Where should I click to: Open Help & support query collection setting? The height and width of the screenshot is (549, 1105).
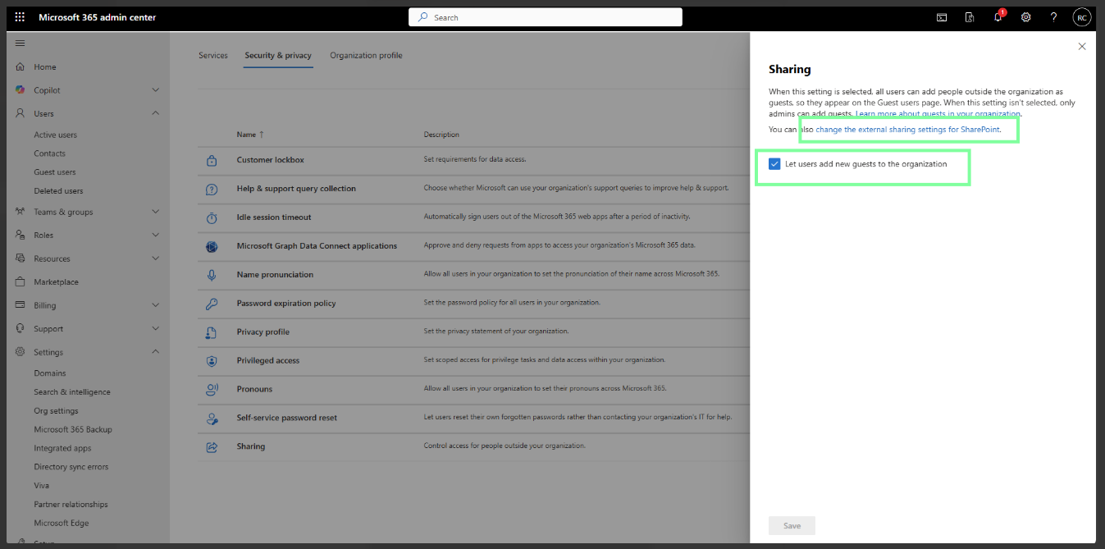pyautogui.click(x=296, y=189)
